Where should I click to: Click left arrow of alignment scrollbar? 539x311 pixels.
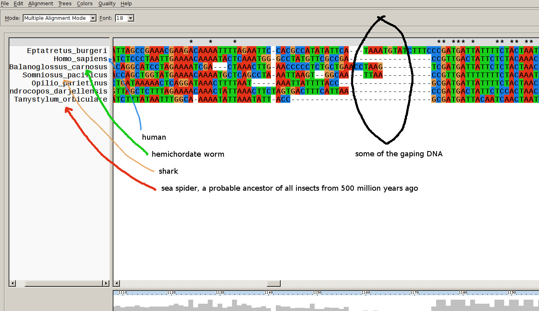(116, 283)
